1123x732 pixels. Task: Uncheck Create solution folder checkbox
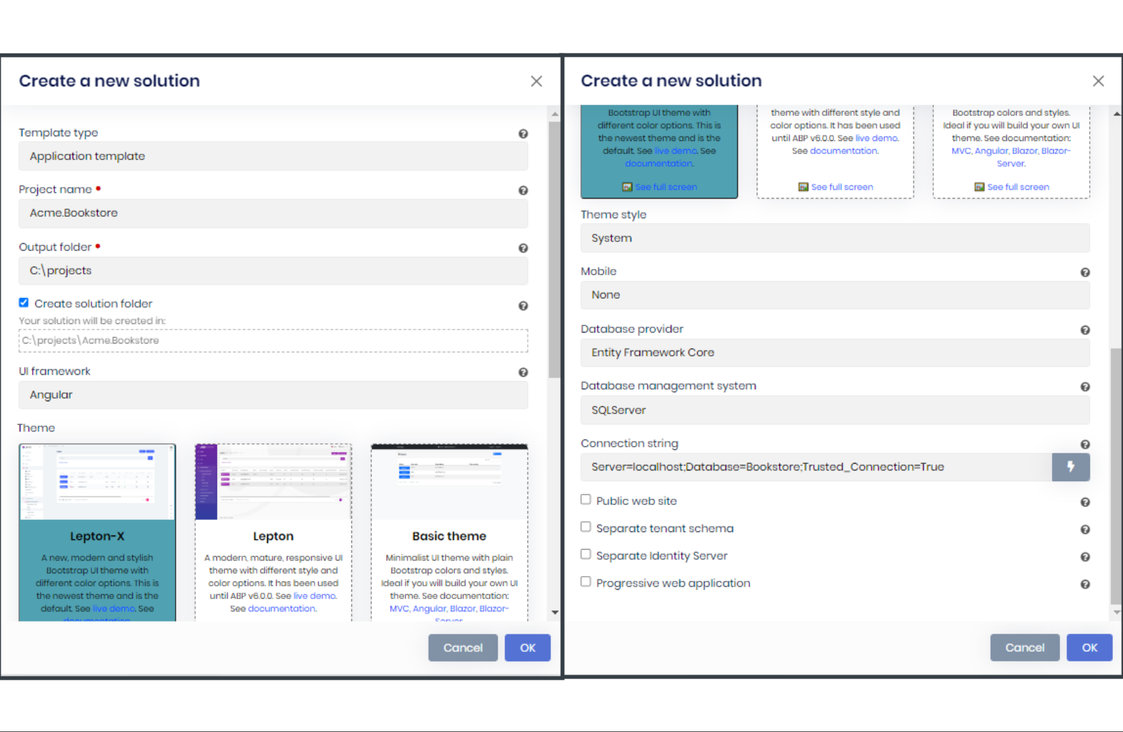[24, 302]
